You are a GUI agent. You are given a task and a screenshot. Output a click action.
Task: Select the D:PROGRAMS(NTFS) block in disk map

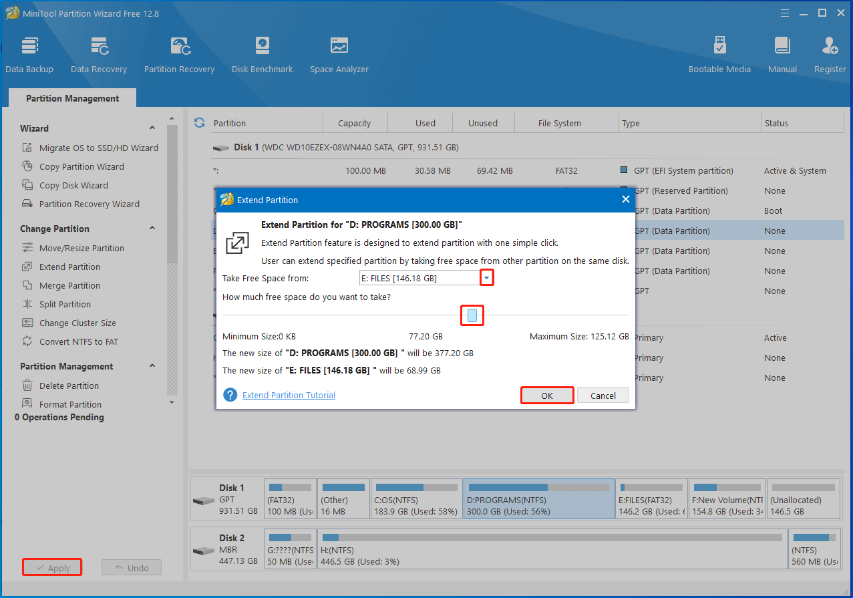click(538, 499)
